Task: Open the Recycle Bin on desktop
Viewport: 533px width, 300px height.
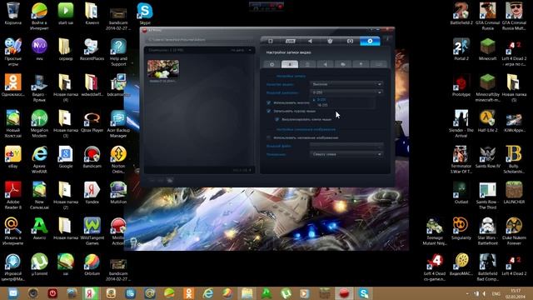Action: [13, 13]
